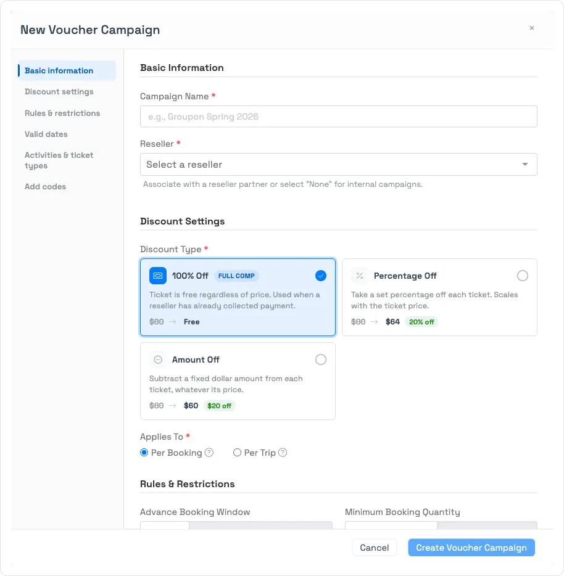Select the Per Trip radio button

[x=237, y=453]
